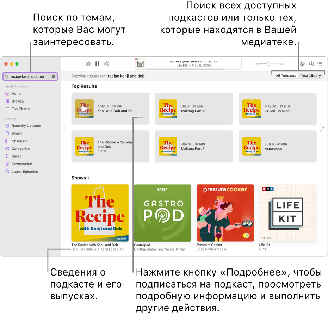The image size is (328, 315).
Task: Go to previous page of Top Results
Action: tap(66, 128)
